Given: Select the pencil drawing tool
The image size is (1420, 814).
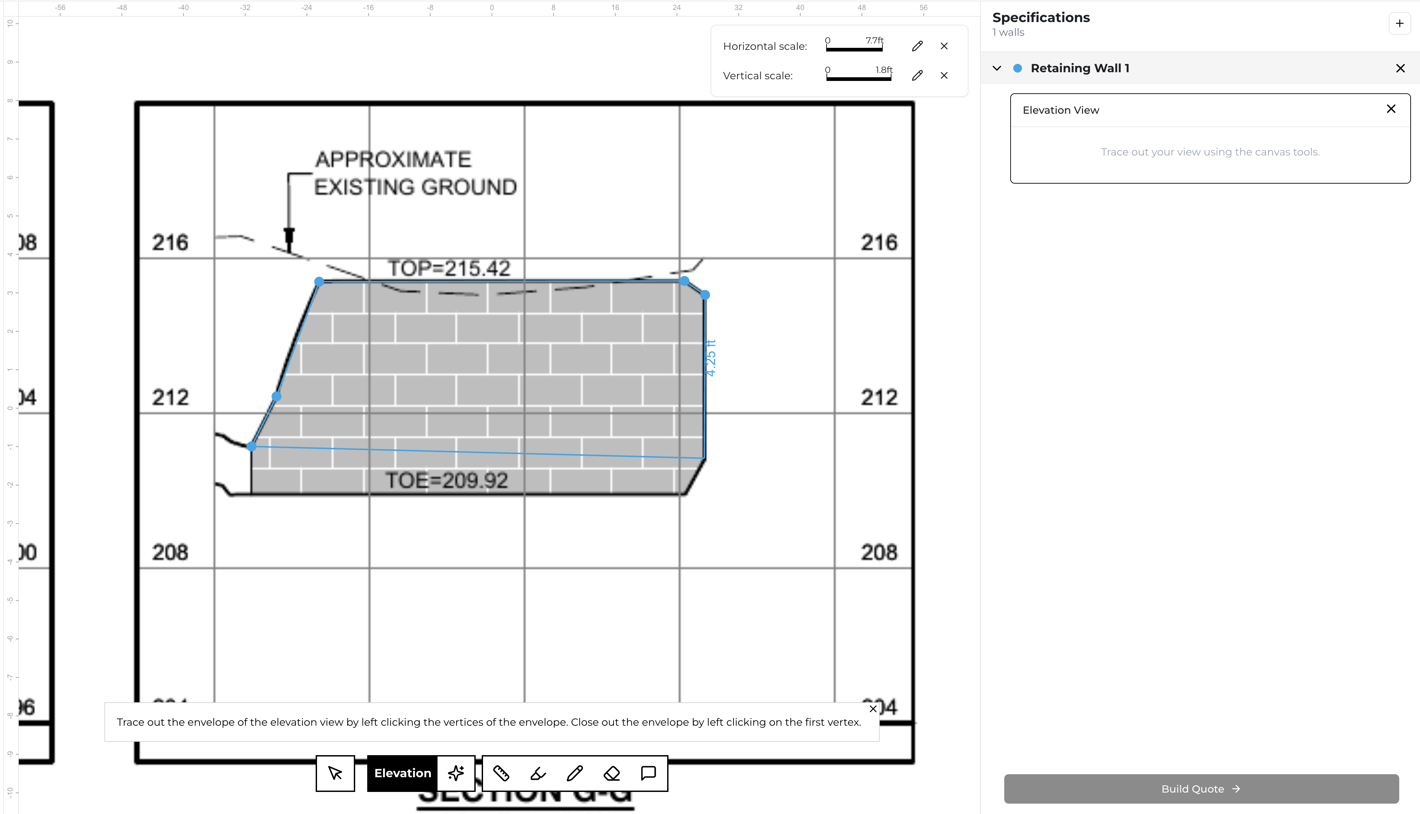Looking at the screenshot, I should 575,773.
